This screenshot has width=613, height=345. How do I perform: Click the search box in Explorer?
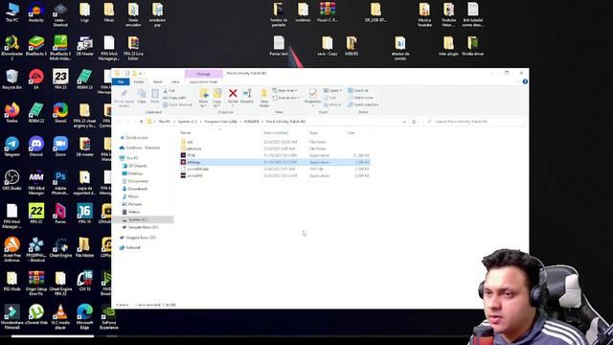click(x=475, y=122)
